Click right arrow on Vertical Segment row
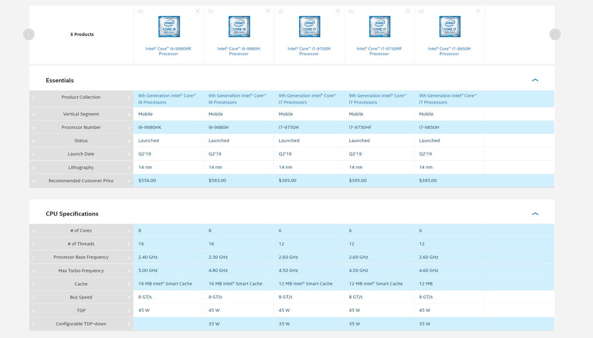593x338 pixels. tap(129, 114)
